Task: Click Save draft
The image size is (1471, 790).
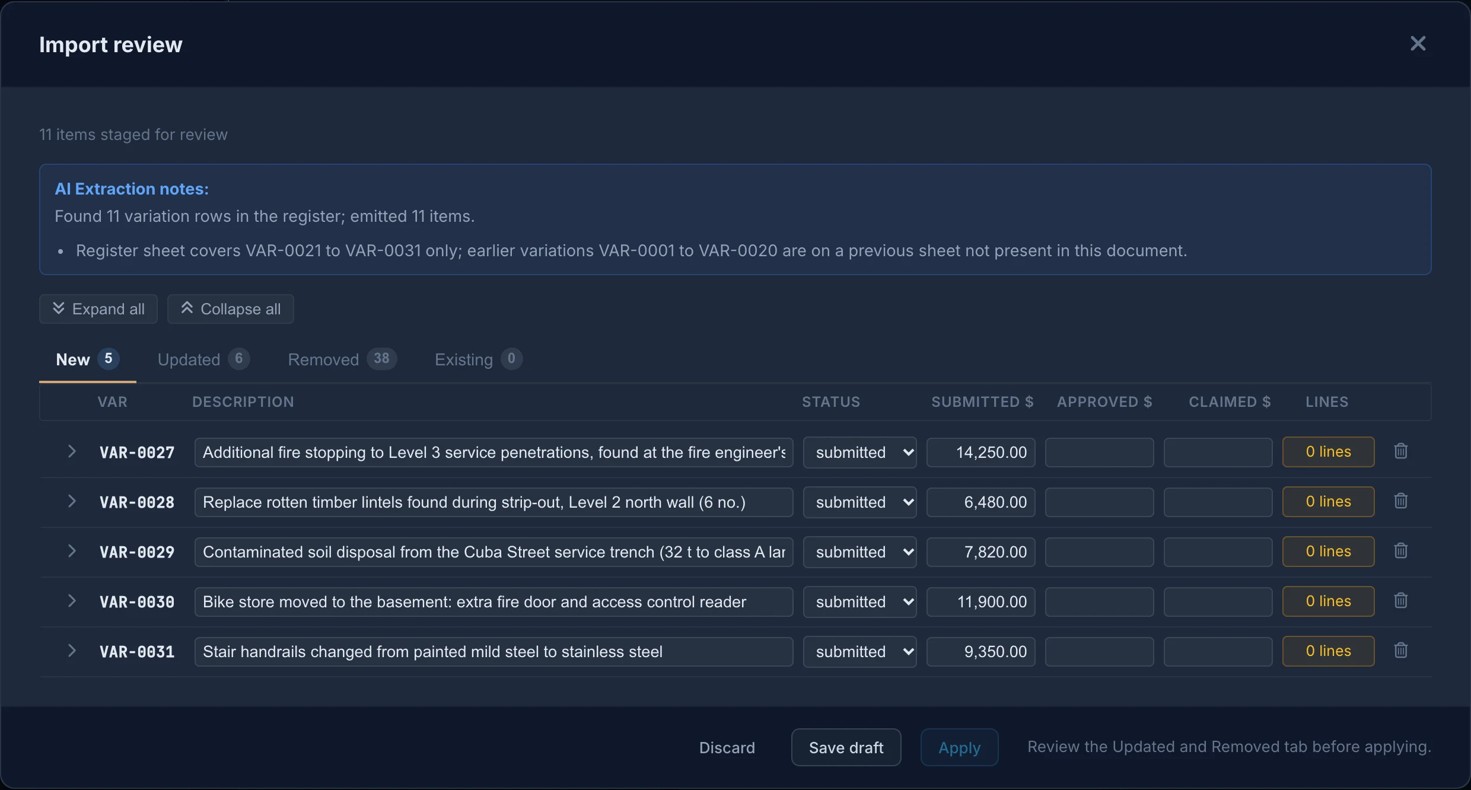Action: [846, 747]
